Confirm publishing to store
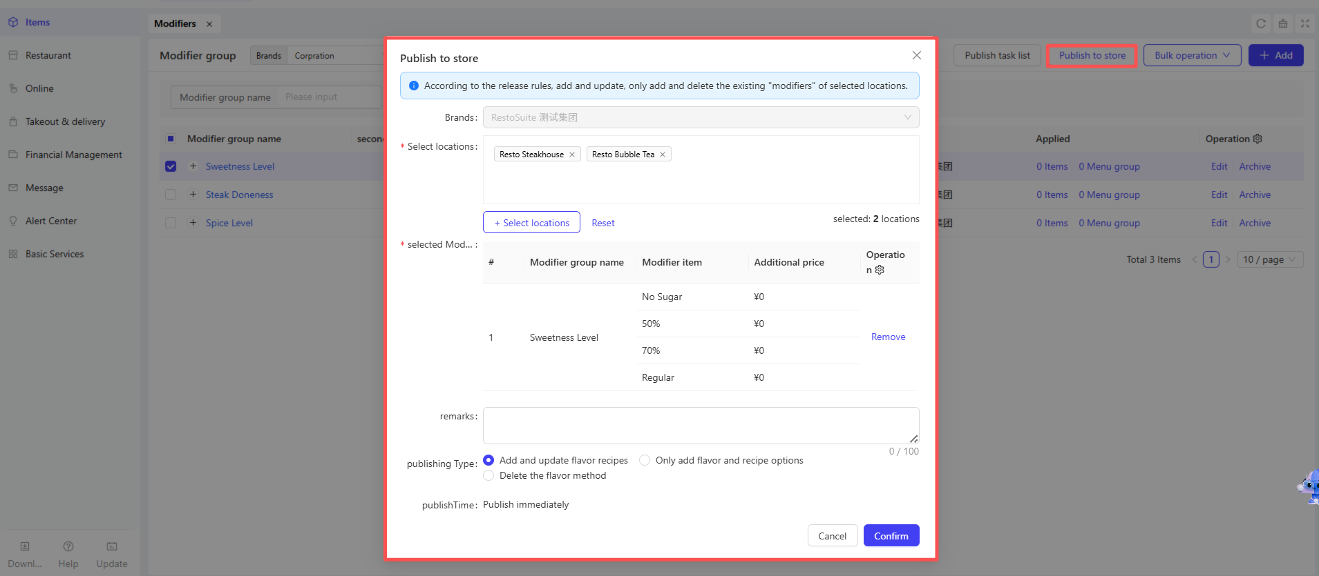Image resolution: width=1319 pixels, height=576 pixels. (891, 536)
